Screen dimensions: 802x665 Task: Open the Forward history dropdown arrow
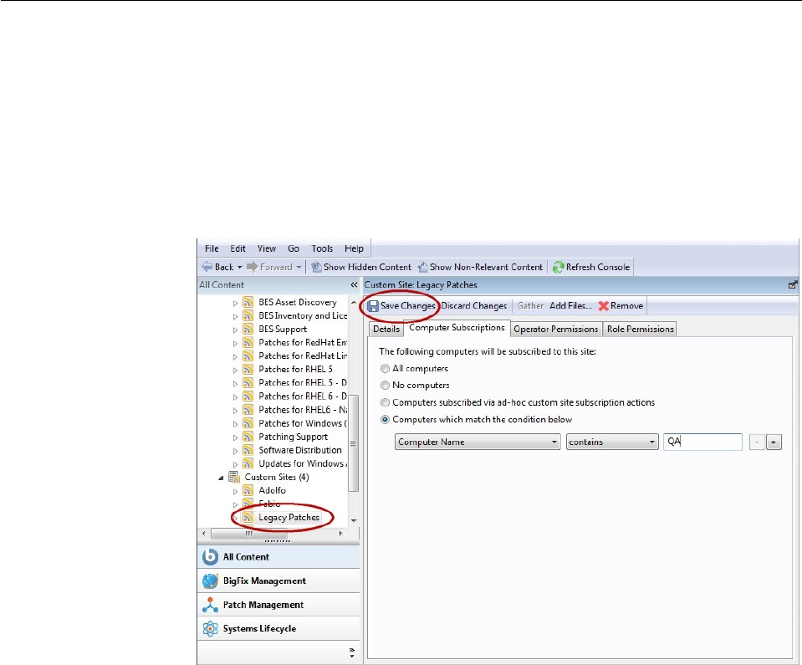click(x=299, y=267)
